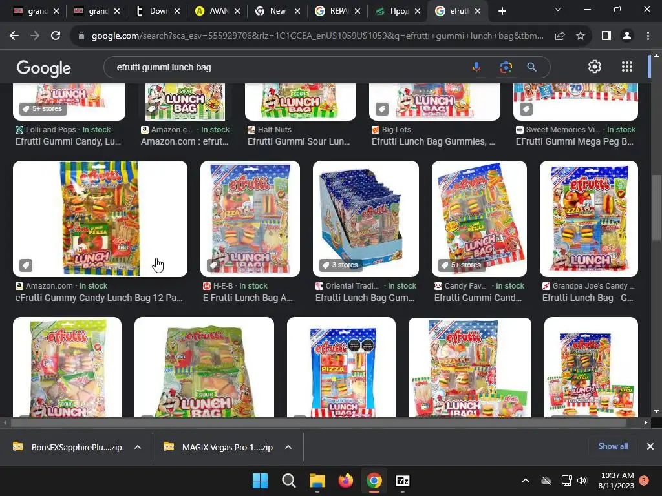Open Candy Favorites Efrutti Gummi thumbnail
The image size is (662, 496).
(479, 218)
